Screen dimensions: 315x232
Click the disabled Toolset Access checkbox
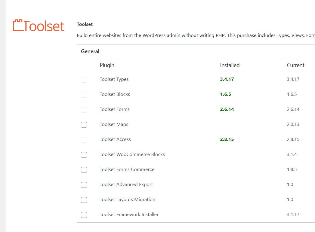[x=84, y=140]
